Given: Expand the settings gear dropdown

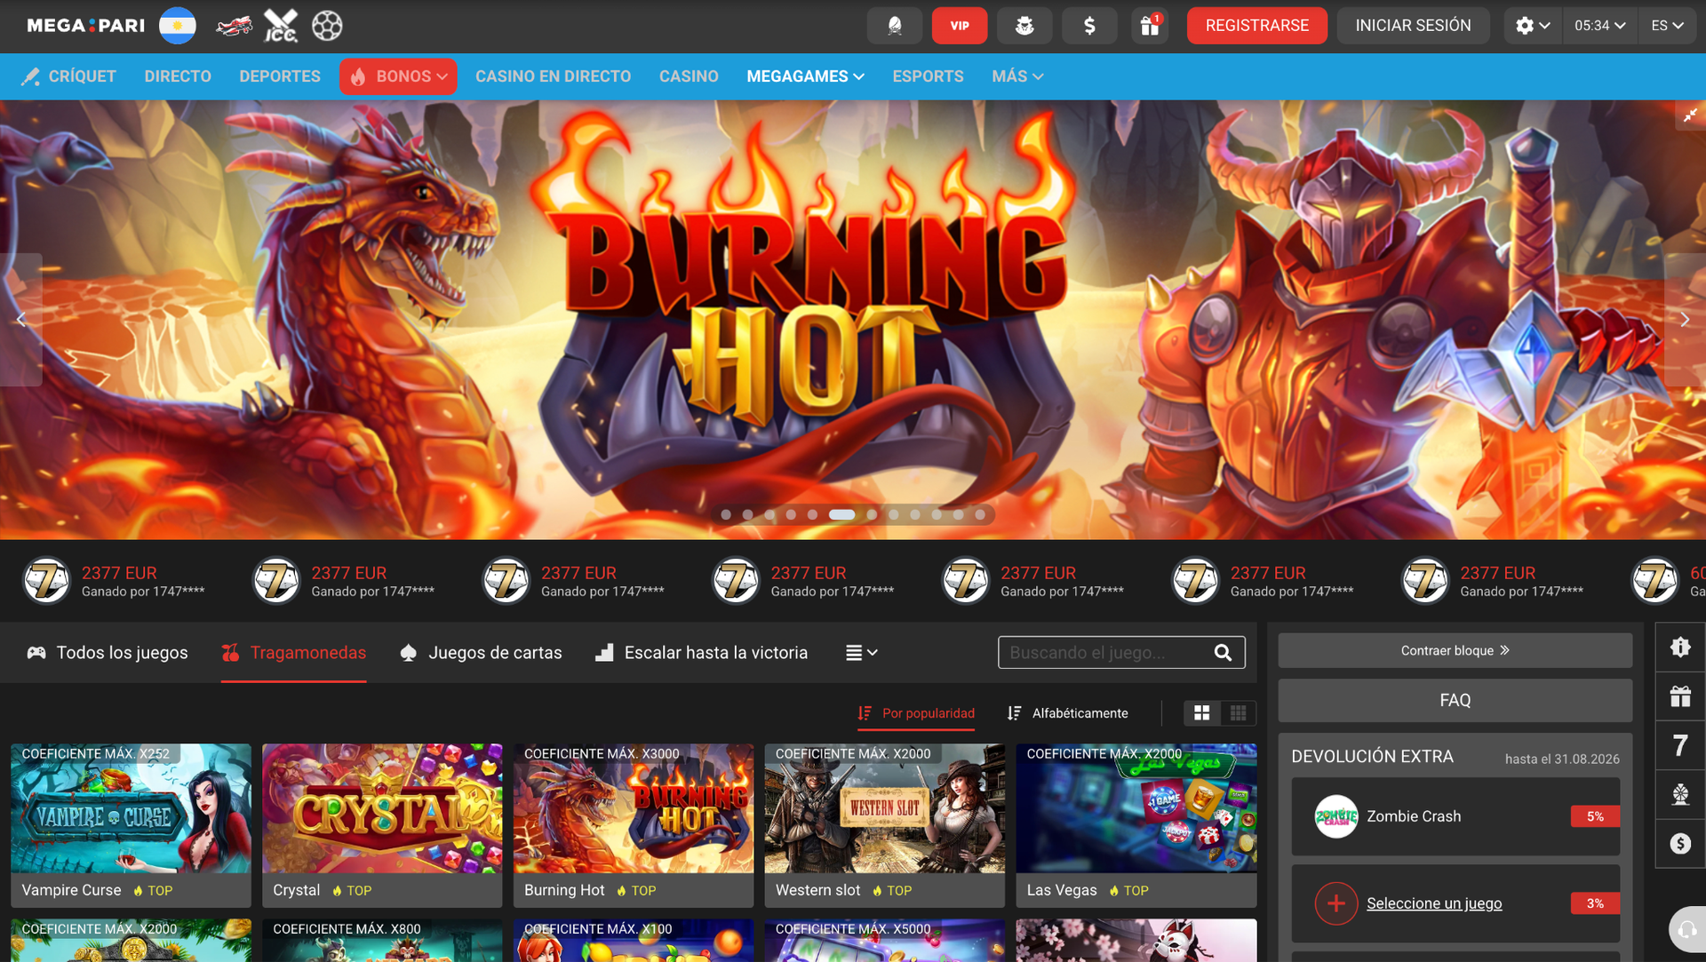Looking at the screenshot, I should 1533,26.
